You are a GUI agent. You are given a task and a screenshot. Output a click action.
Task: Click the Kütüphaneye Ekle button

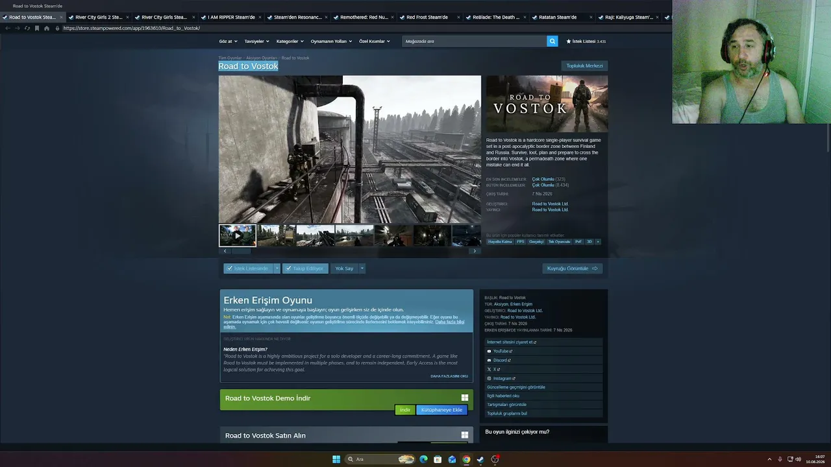click(x=441, y=410)
